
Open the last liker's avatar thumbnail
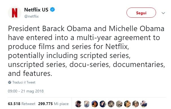(x=144, y=104)
